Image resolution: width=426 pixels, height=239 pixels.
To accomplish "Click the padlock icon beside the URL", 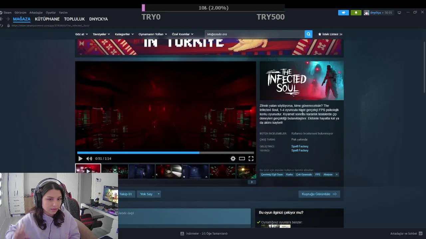I will [8, 26].
